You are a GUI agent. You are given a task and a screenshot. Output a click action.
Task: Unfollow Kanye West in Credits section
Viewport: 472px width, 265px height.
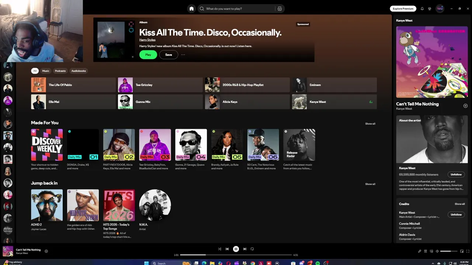456,215
